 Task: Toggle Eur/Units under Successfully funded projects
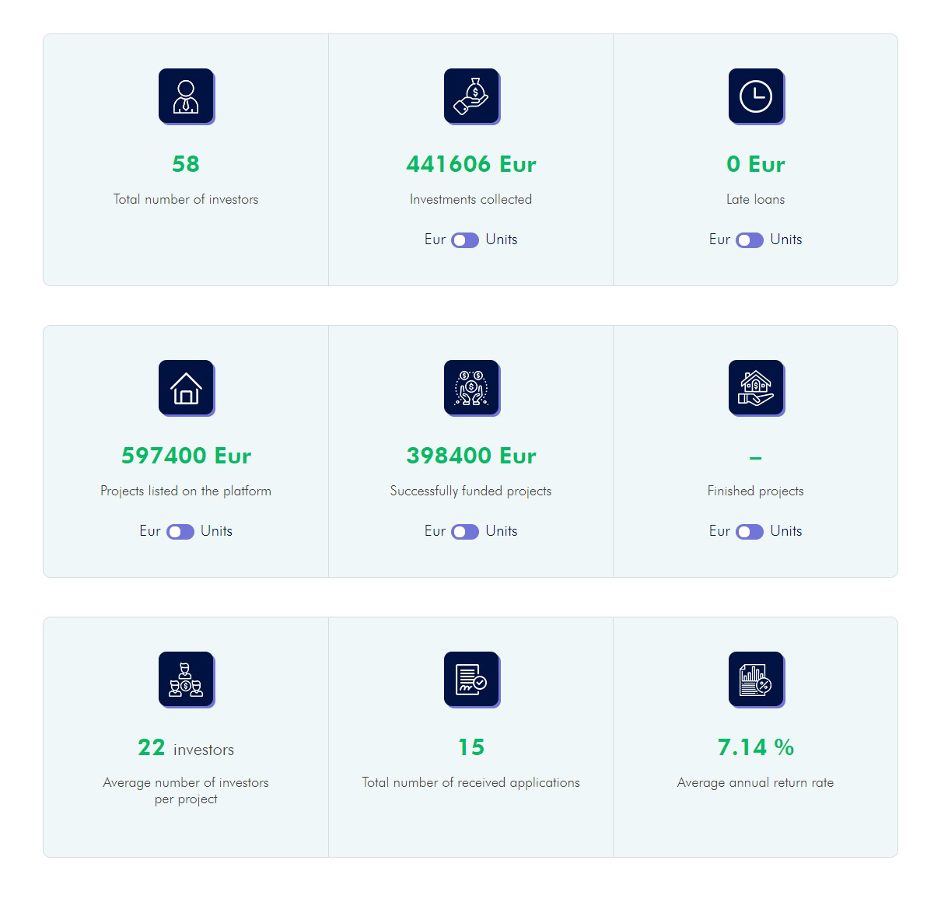[x=465, y=532]
